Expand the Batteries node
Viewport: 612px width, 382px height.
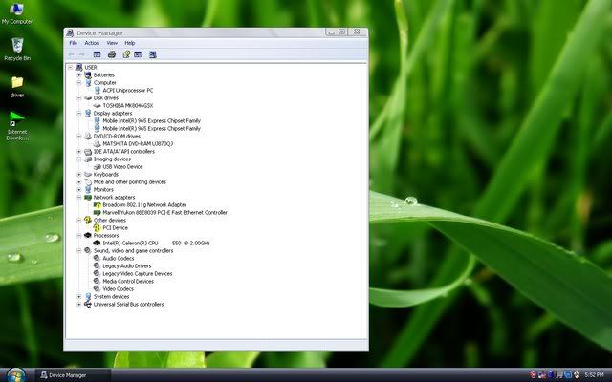pos(78,74)
